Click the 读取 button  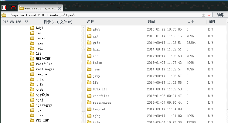pyautogui.click(x=221, y=15)
